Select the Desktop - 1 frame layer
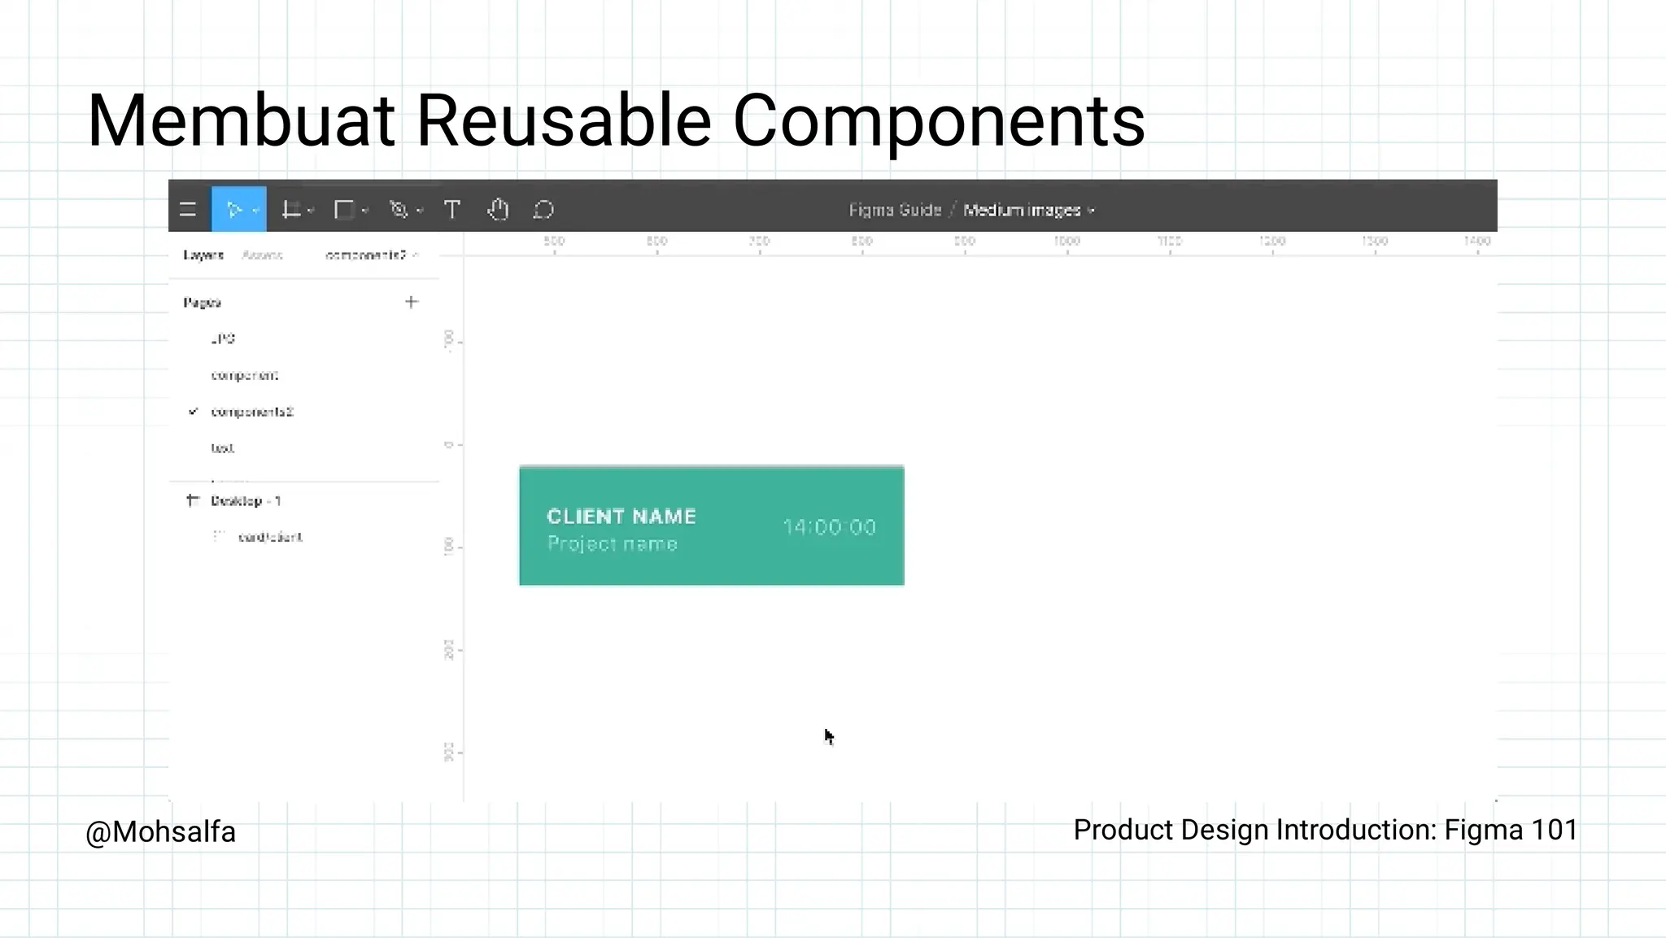1666x938 pixels. [246, 501]
